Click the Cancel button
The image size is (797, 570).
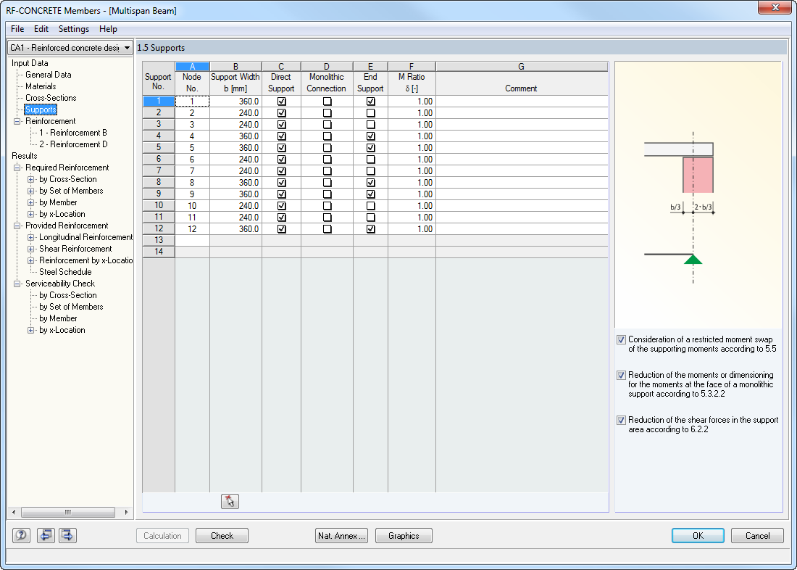[757, 535]
